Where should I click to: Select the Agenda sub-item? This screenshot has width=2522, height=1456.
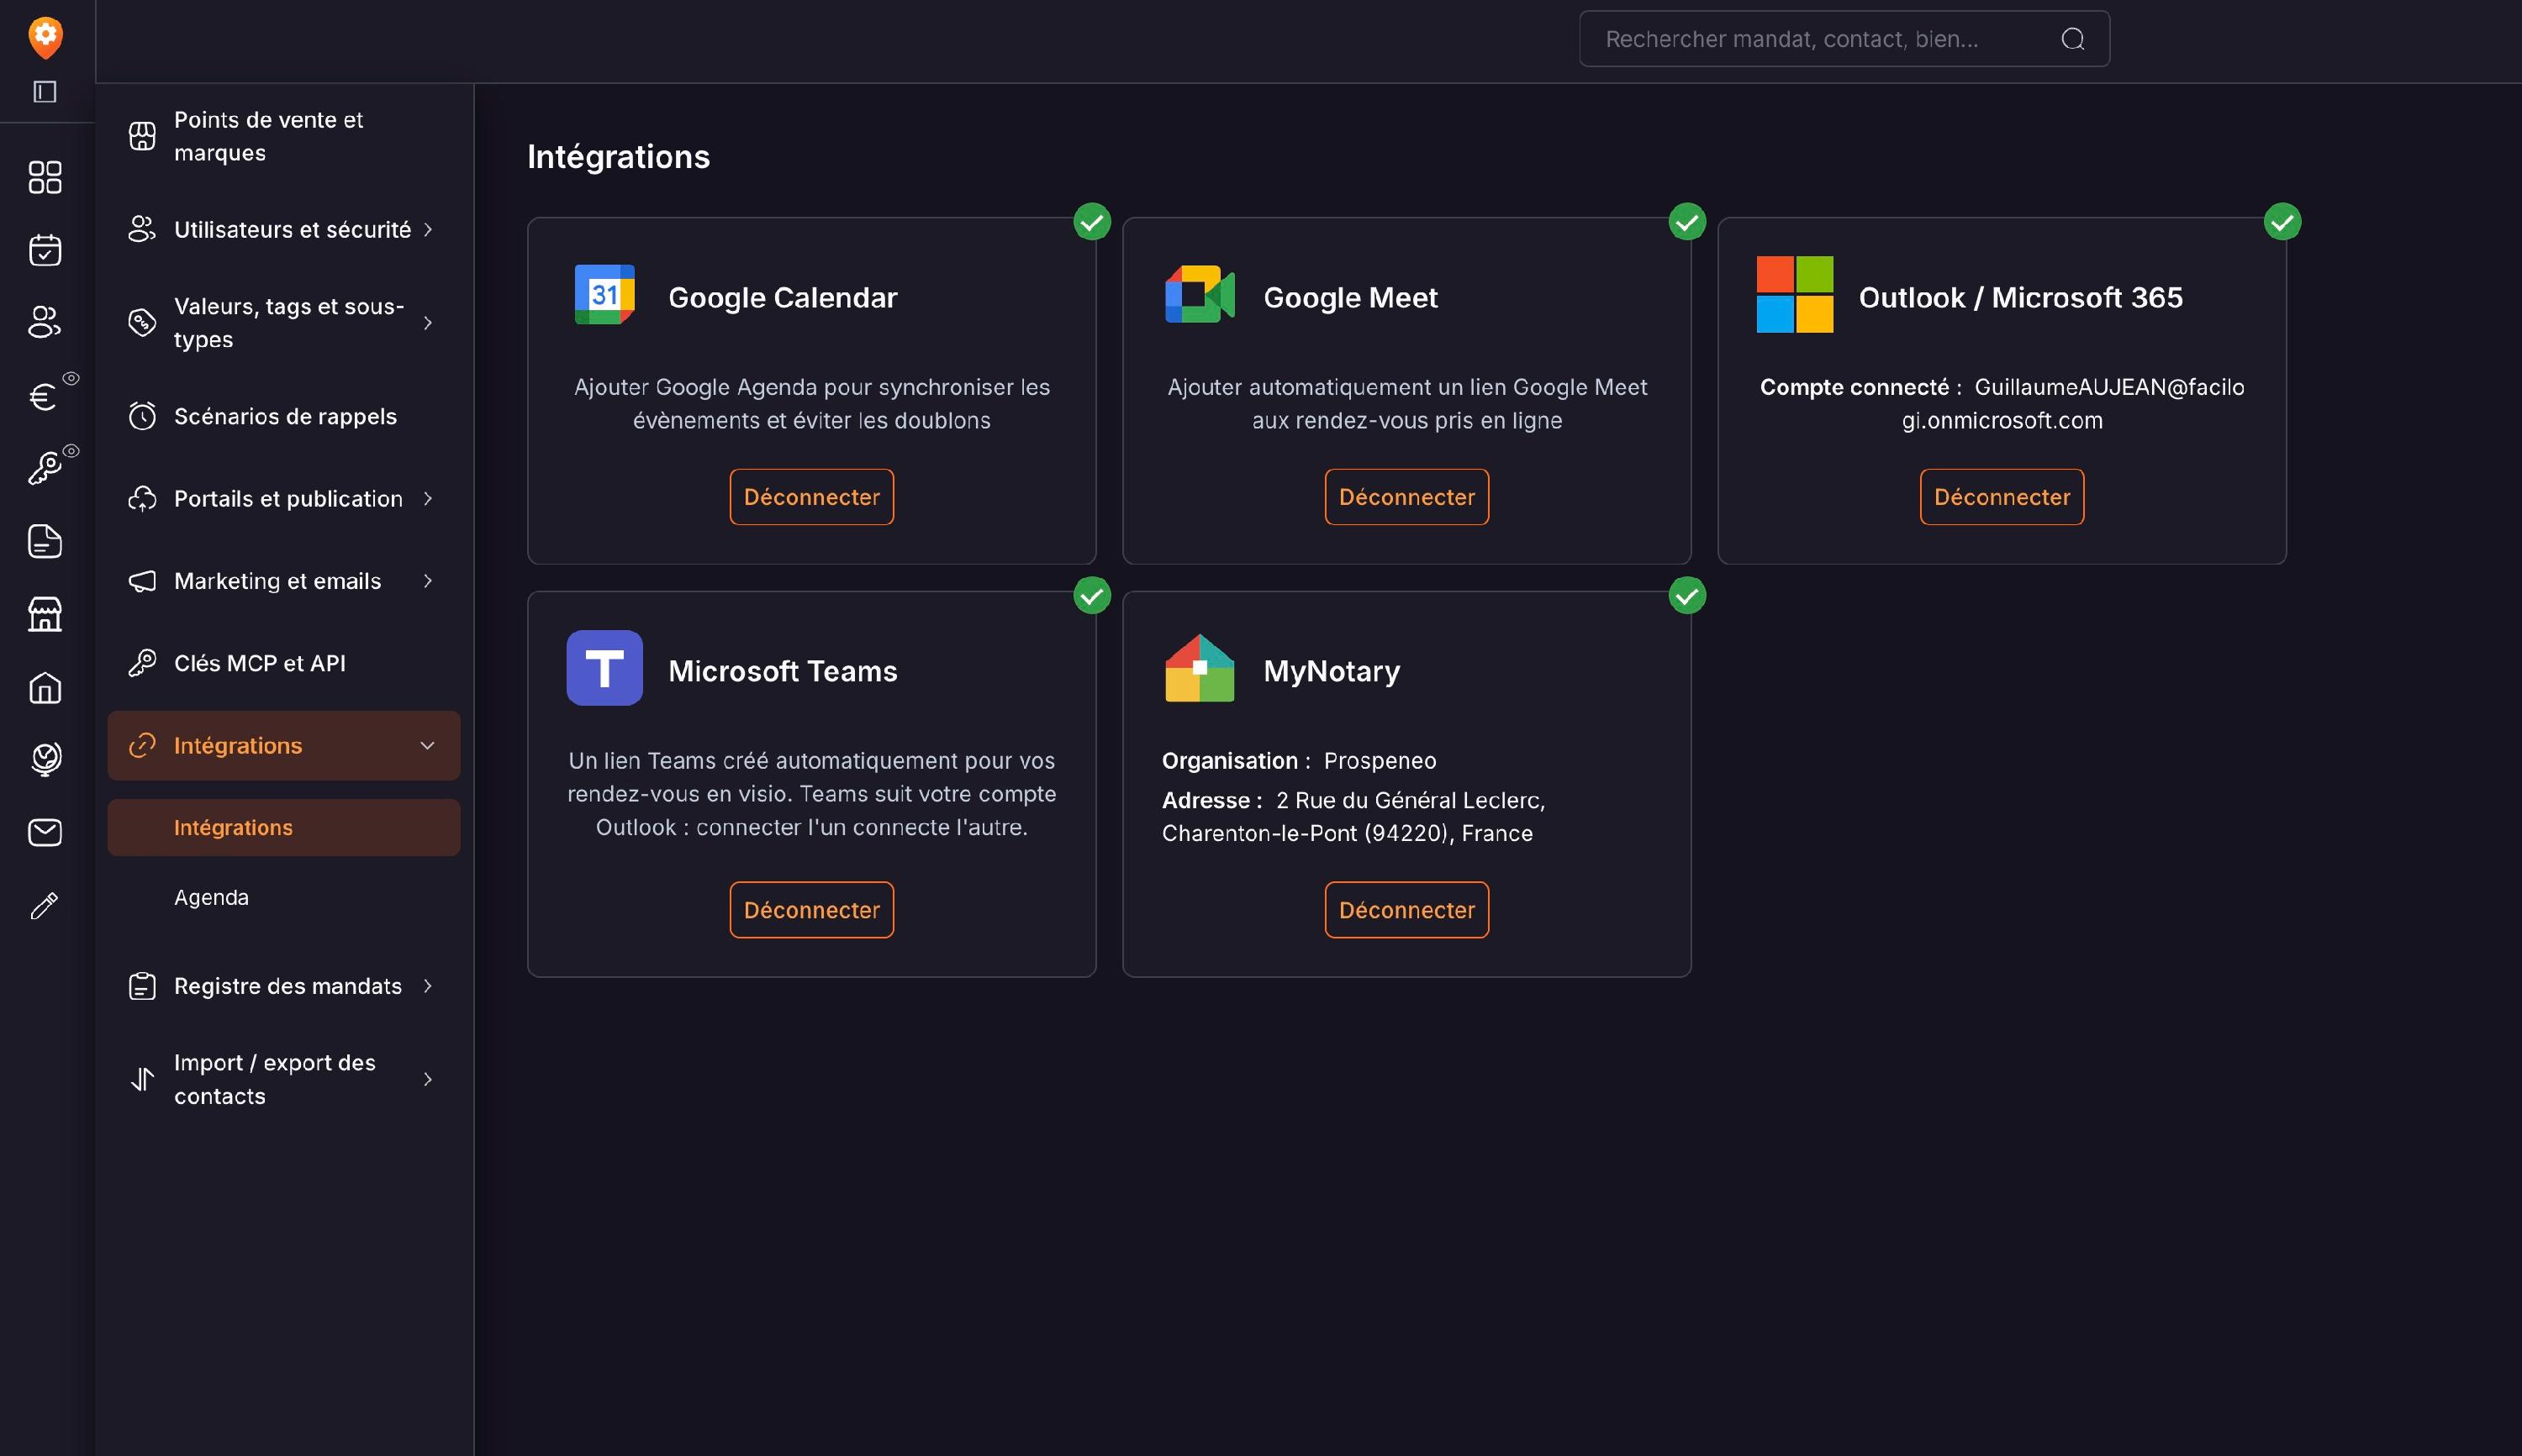pyautogui.click(x=284, y=897)
